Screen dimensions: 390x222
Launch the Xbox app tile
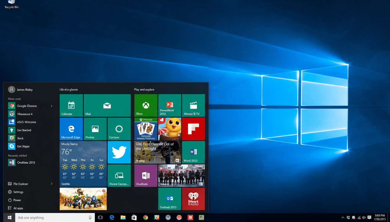[x=146, y=105]
